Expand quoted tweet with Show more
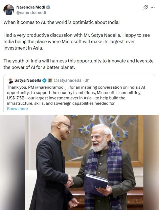Viewport: 159px width, 210px height. pos(17,109)
